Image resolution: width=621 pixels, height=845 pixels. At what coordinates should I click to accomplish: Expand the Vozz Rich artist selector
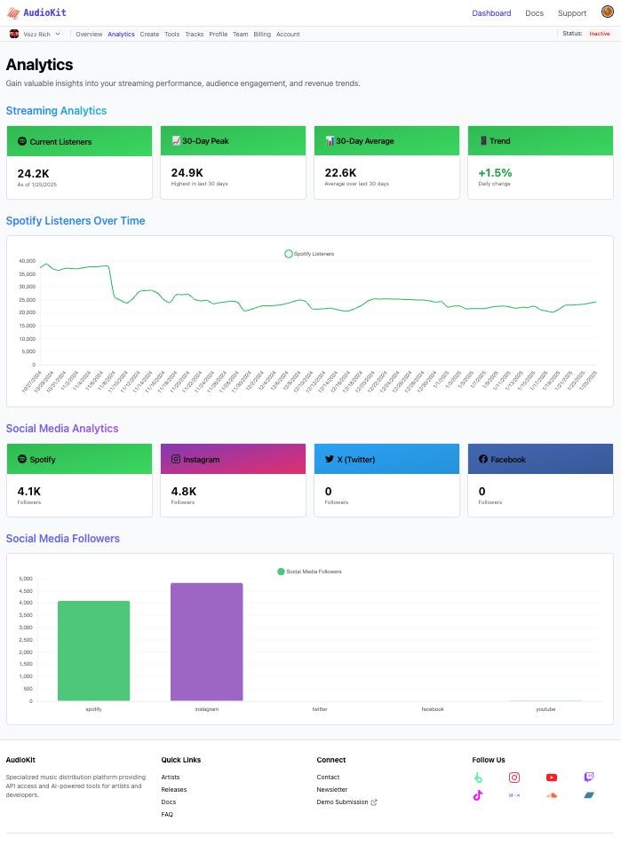pos(35,34)
